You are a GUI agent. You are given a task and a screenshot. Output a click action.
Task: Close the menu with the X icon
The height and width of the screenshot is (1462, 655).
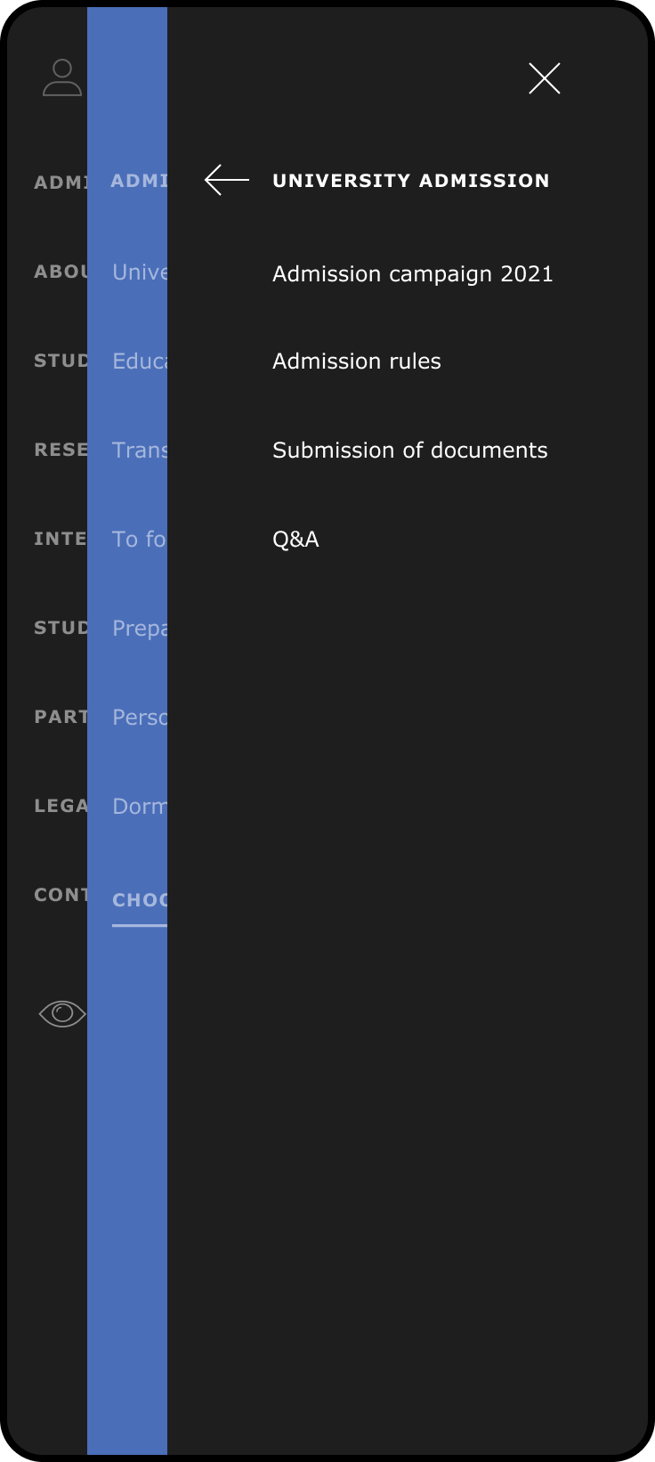click(544, 79)
